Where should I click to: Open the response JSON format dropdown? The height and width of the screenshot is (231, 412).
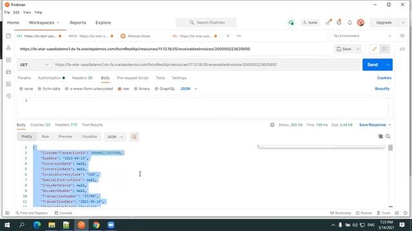click(x=115, y=137)
